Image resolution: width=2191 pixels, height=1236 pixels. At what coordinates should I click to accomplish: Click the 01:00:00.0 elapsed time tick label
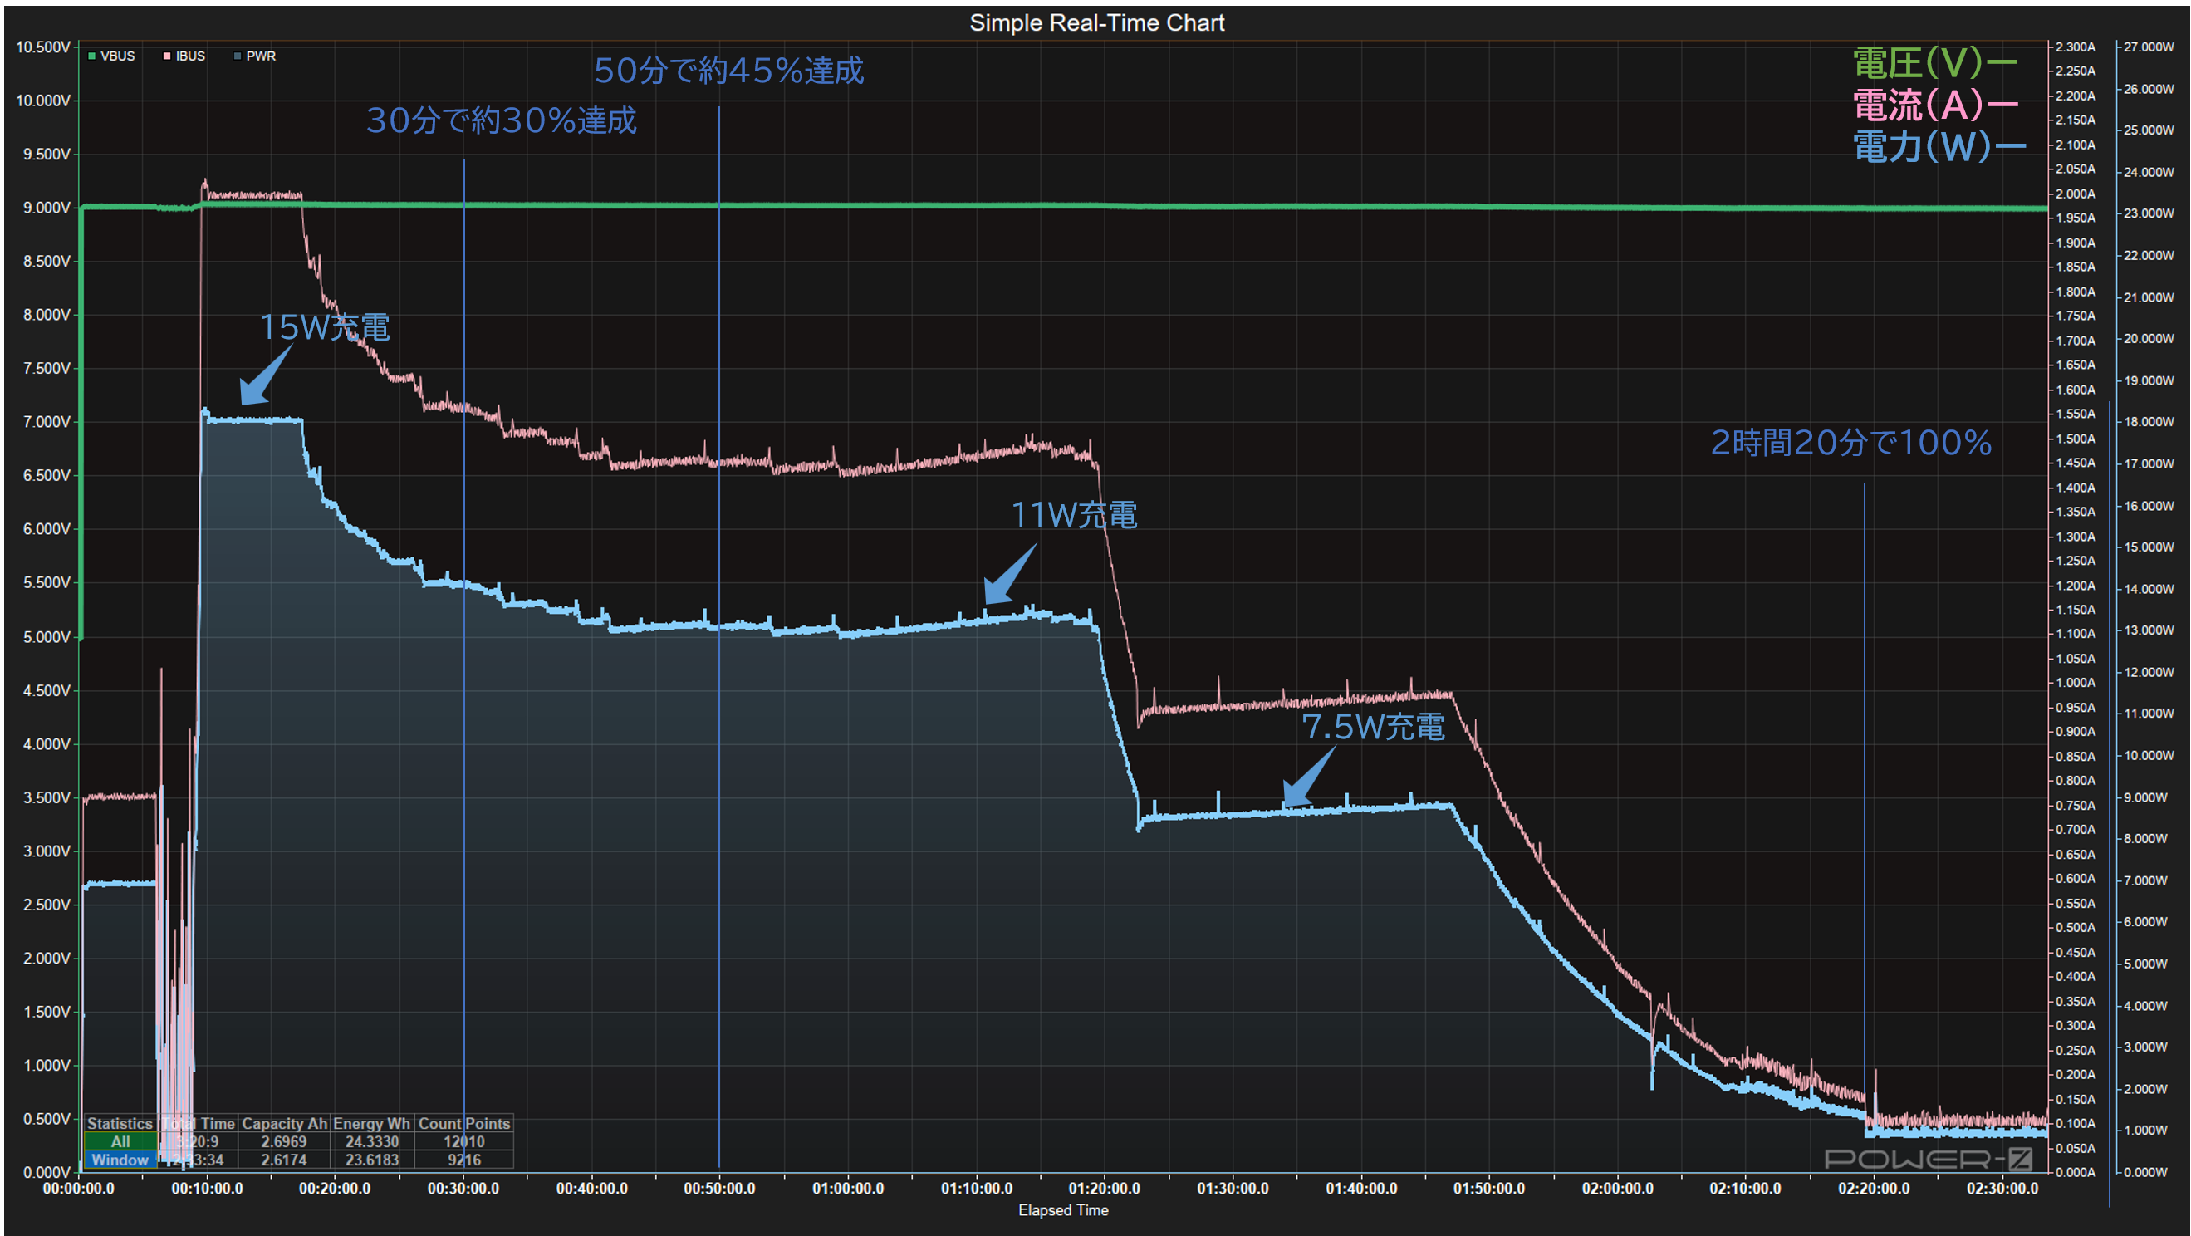point(847,1189)
